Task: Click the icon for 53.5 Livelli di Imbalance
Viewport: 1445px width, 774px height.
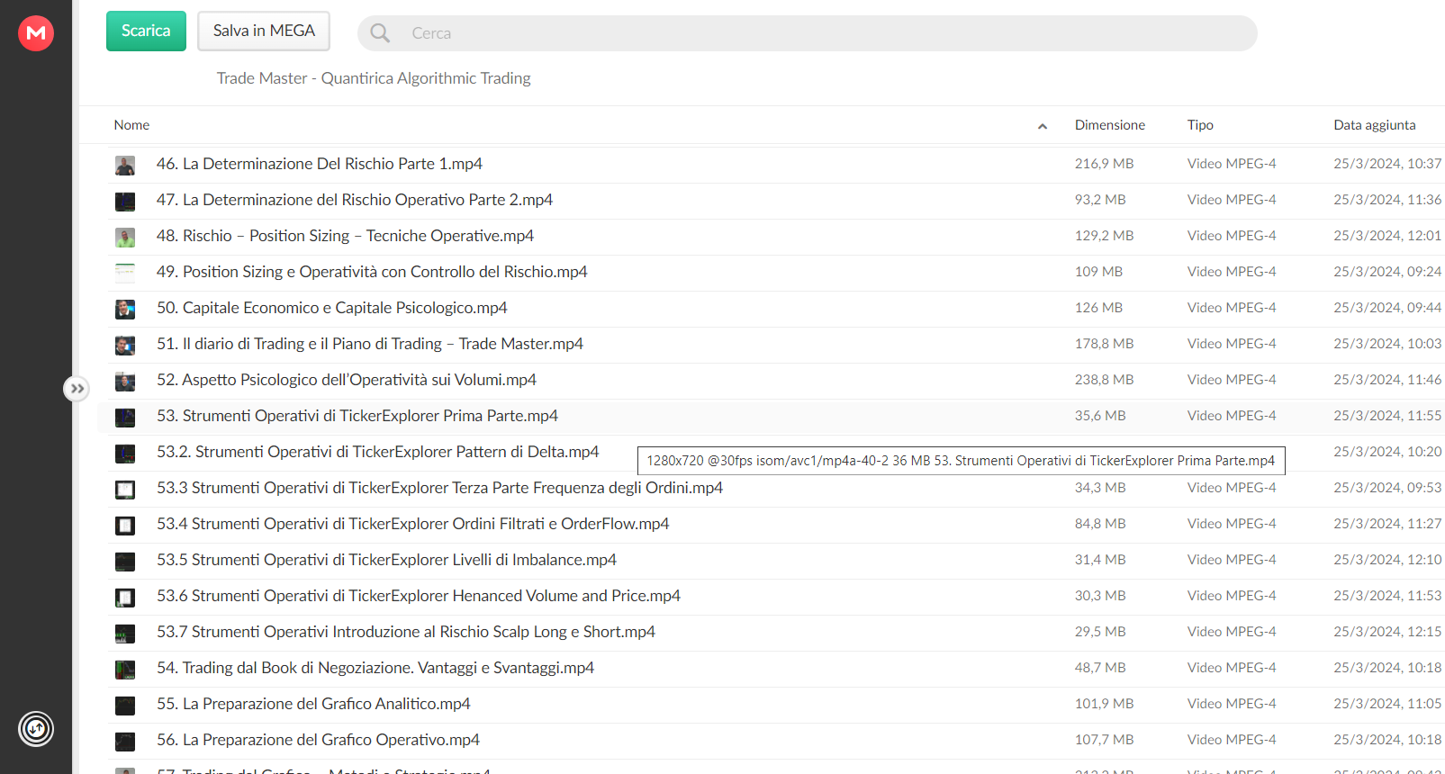Action: click(x=125, y=561)
